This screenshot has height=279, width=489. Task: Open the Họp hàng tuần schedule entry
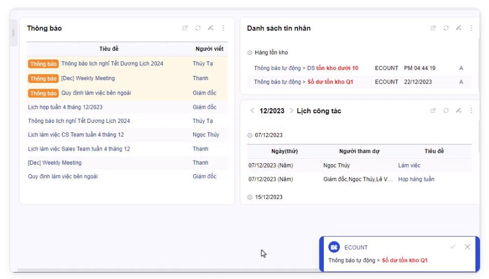[416, 179]
